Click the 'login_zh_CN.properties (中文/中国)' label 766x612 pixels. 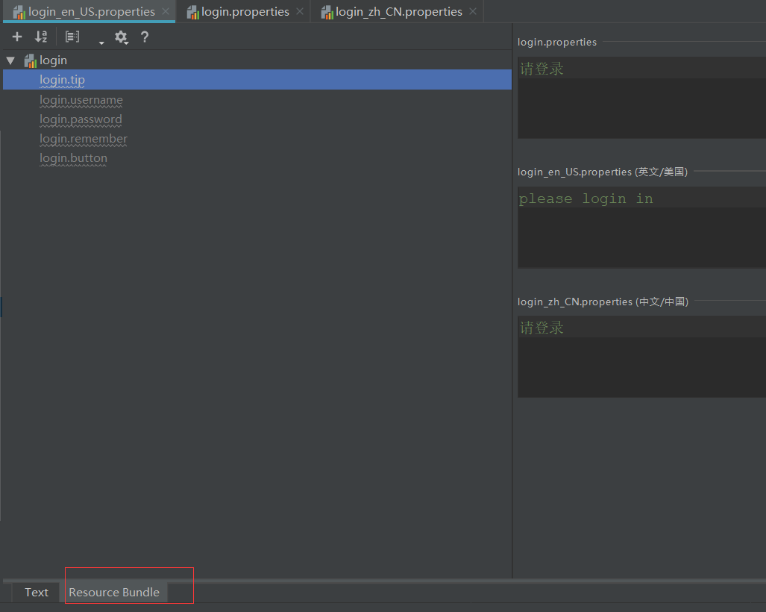(603, 302)
